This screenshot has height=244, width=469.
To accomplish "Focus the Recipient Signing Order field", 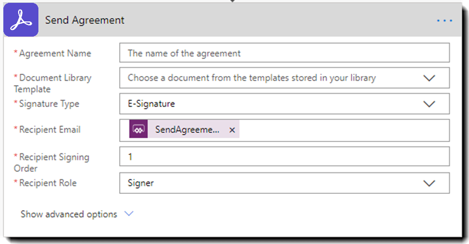I will [x=284, y=157].
